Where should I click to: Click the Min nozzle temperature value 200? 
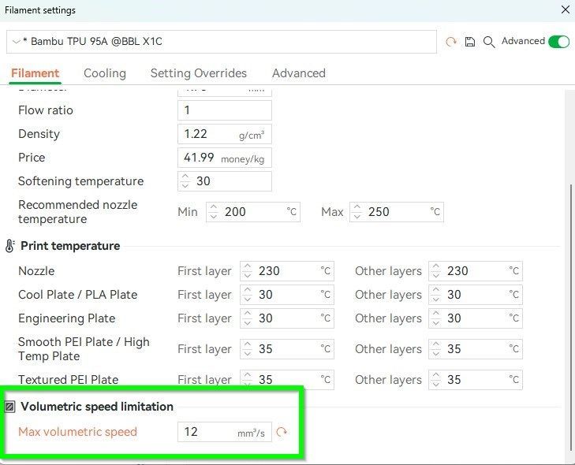coord(235,212)
